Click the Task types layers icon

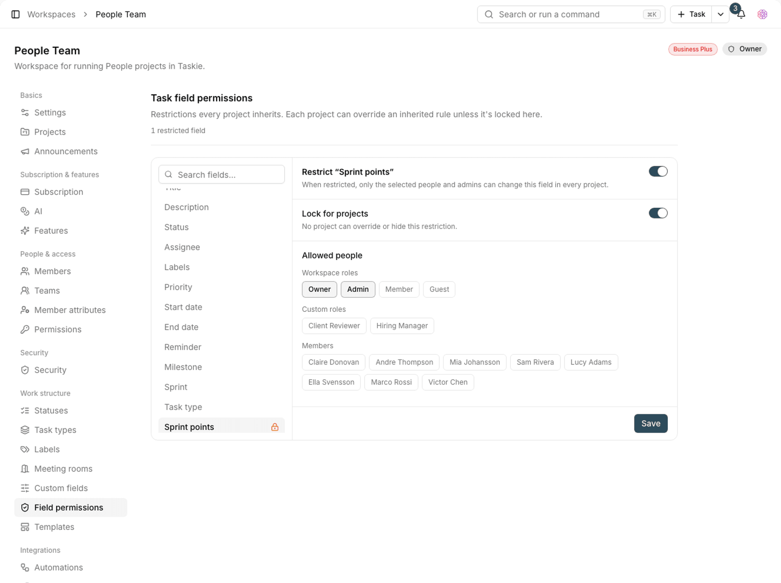pos(25,430)
